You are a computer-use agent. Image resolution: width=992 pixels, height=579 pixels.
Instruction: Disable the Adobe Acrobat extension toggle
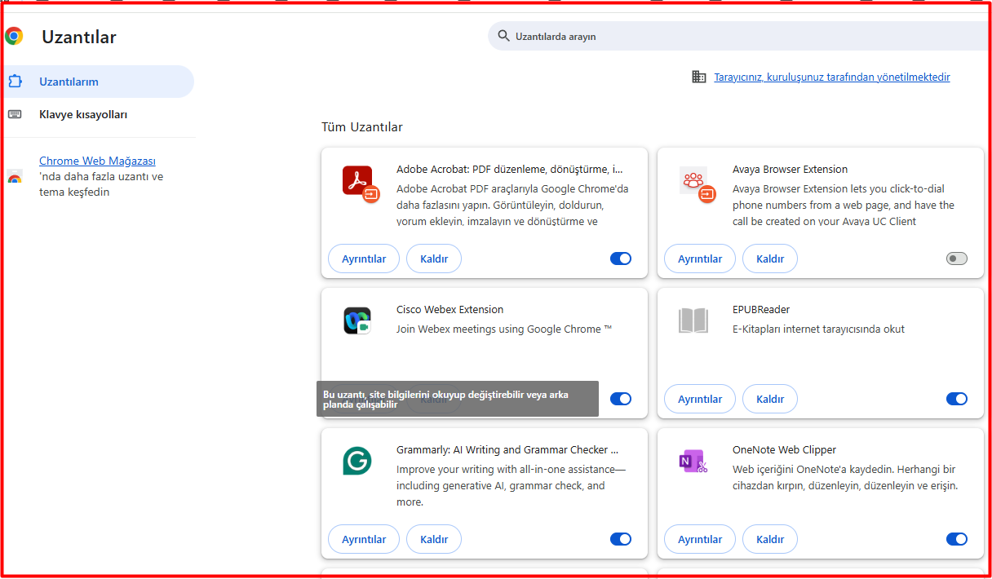click(621, 259)
